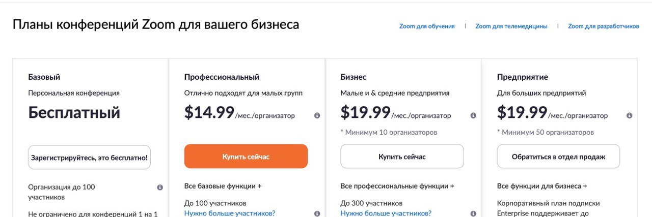This screenshot has height=217, width=652.
Task: Click Зарегистрируйтесь, это бесплатно! button
Action: click(89, 157)
